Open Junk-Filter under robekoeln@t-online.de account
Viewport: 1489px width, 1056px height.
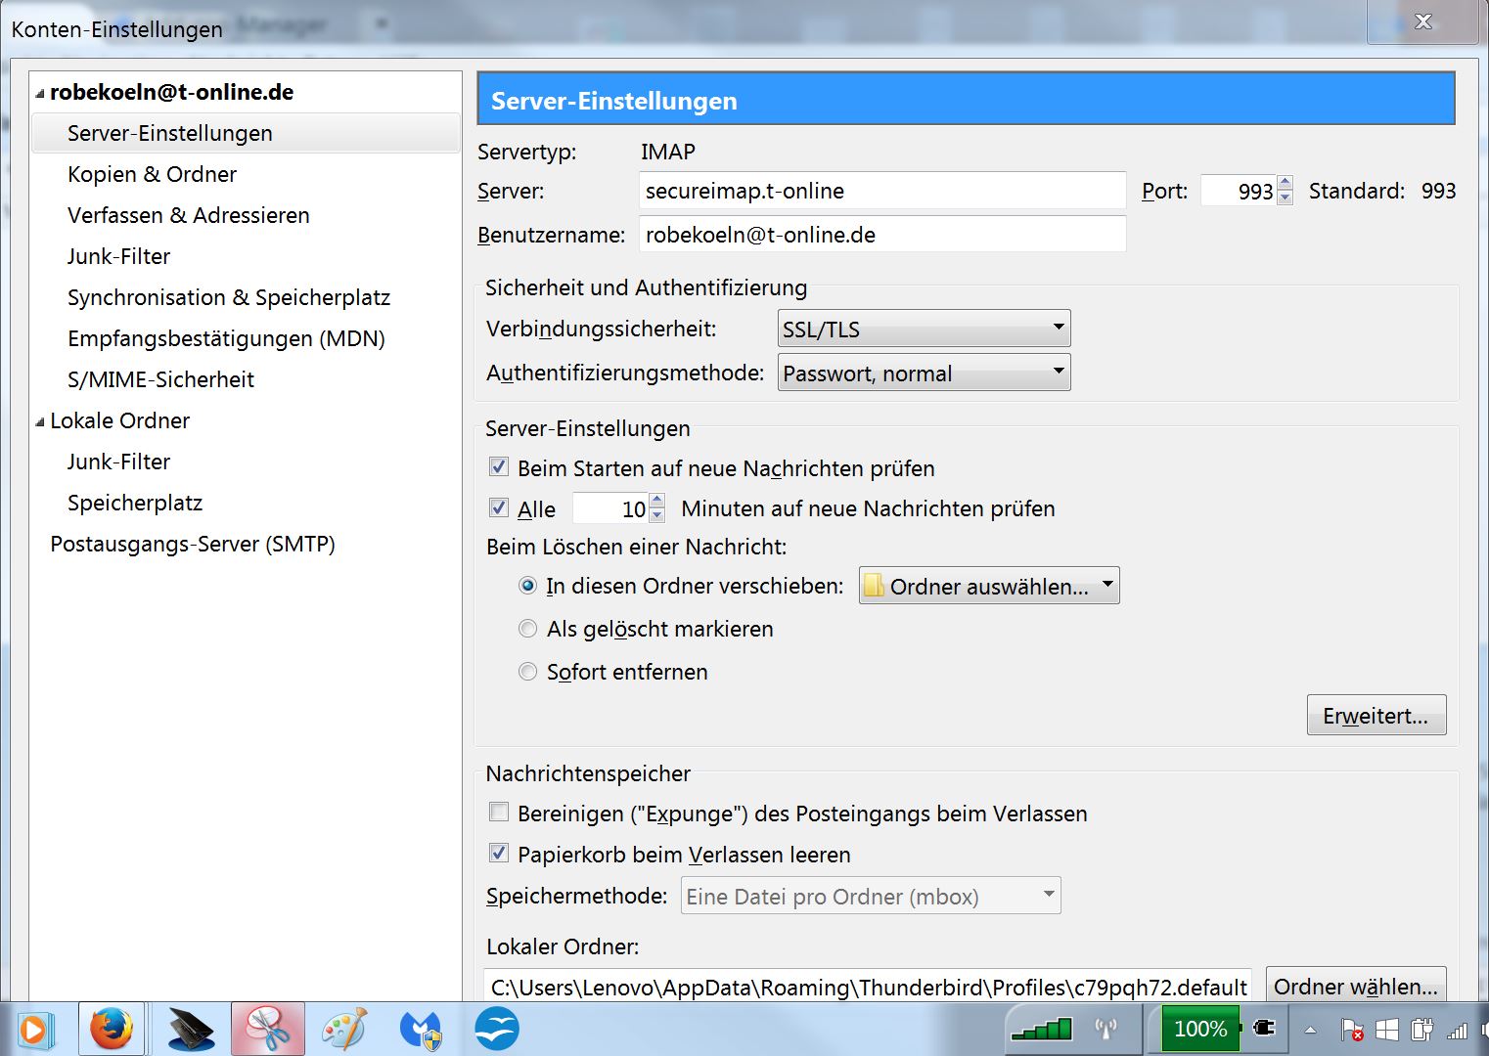pyautogui.click(x=118, y=256)
